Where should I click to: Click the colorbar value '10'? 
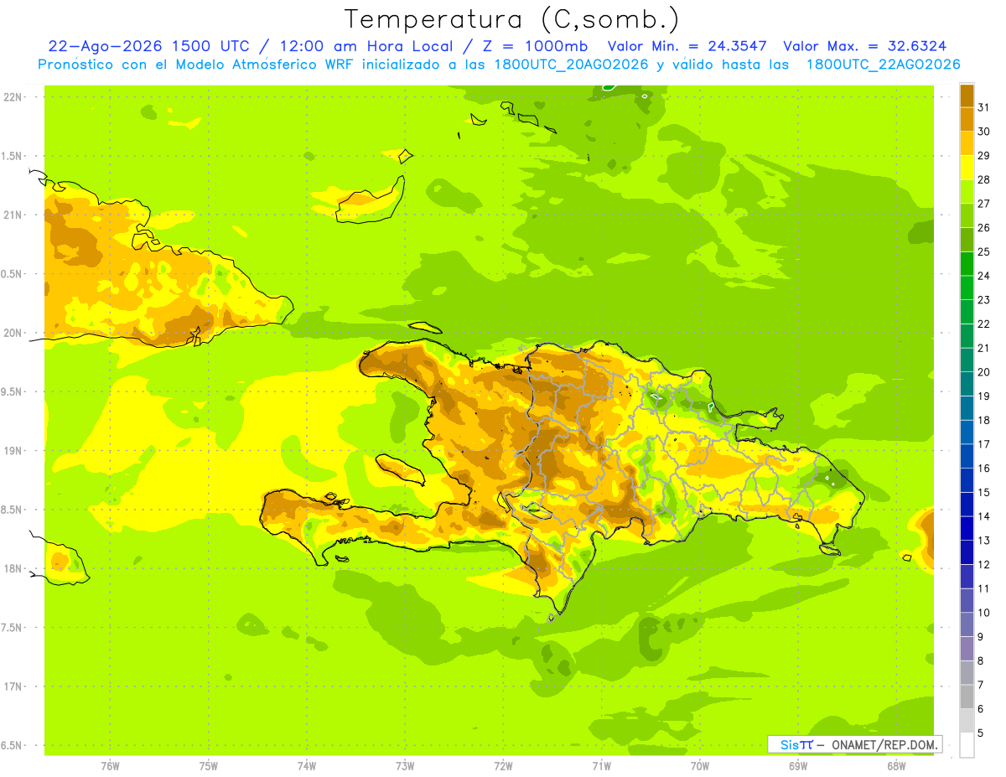coord(984,613)
